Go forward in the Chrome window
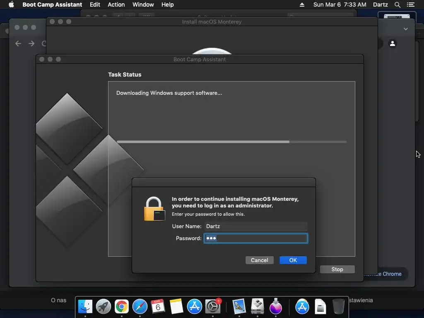This screenshot has width=424, height=318. point(31,43)
